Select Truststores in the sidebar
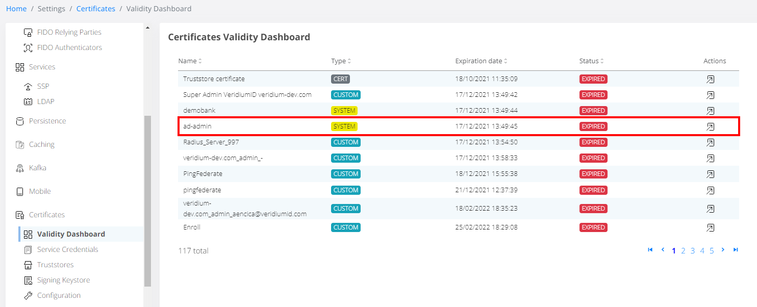The image size is (757, 307). pyautogui.click(x=55, y=265)
